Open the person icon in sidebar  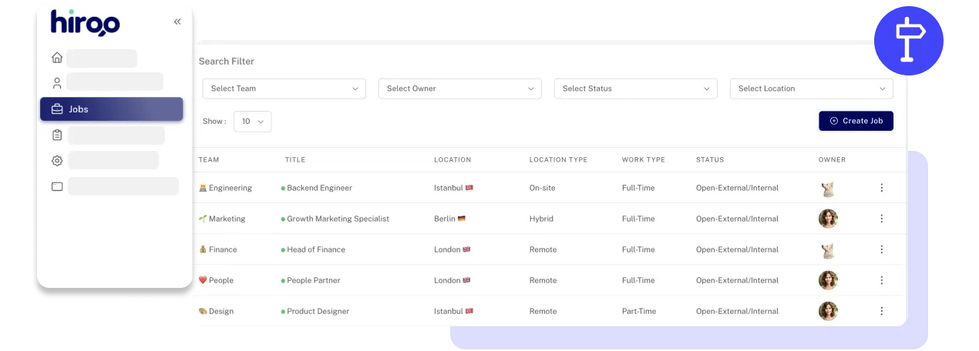tap(57, 83)
